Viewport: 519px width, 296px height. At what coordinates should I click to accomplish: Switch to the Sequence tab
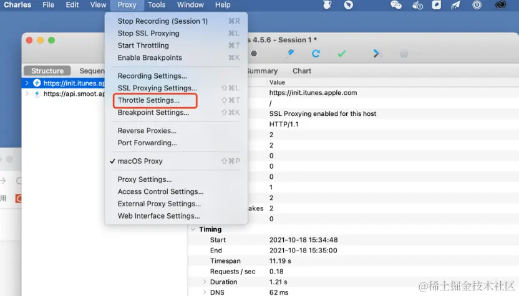(92, 71)
